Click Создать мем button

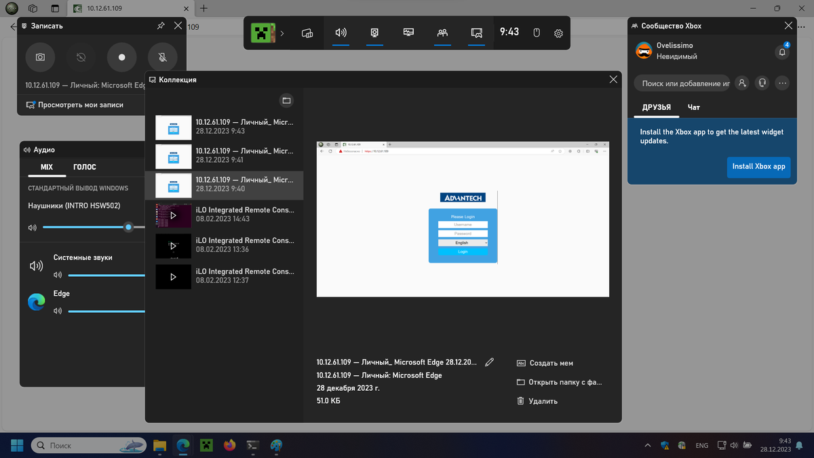[545, 363]
